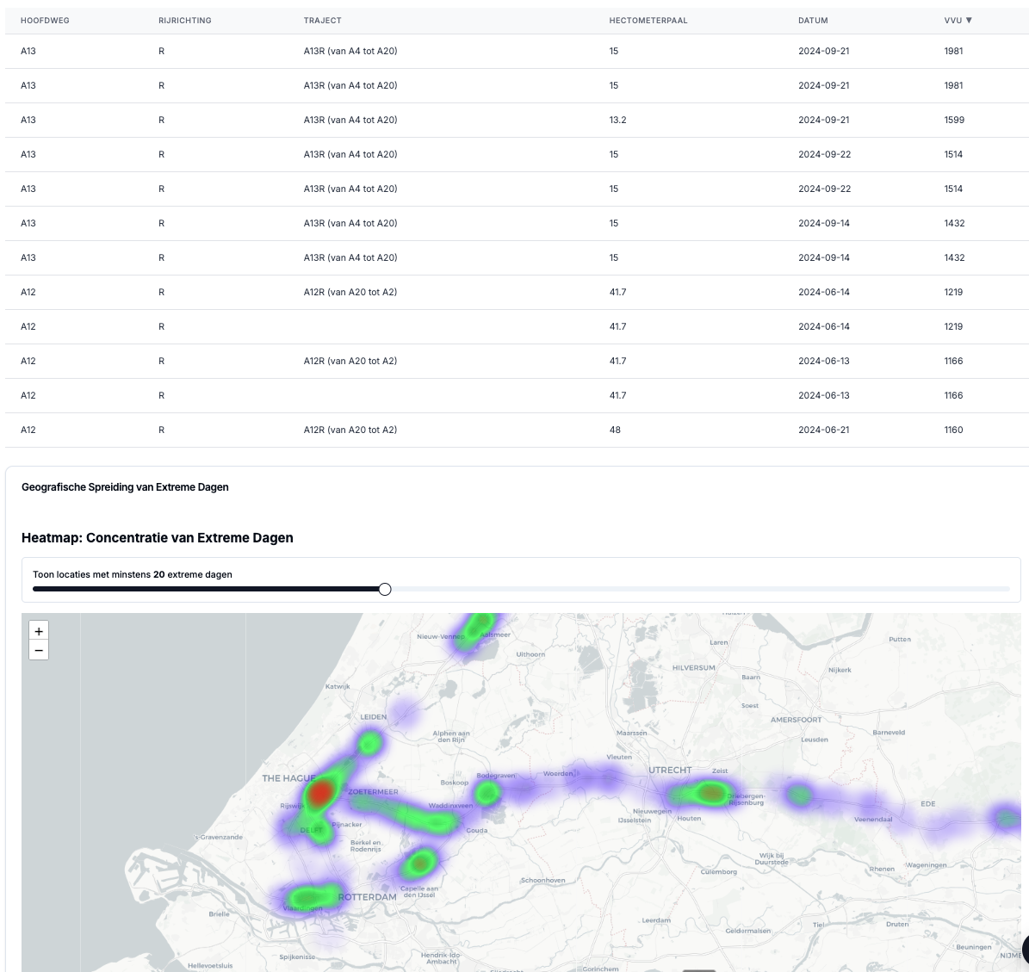Image resolution: width=1029 pixels, height=972 pixels.
Task: Sort table by Datum column
Action: 813,21
